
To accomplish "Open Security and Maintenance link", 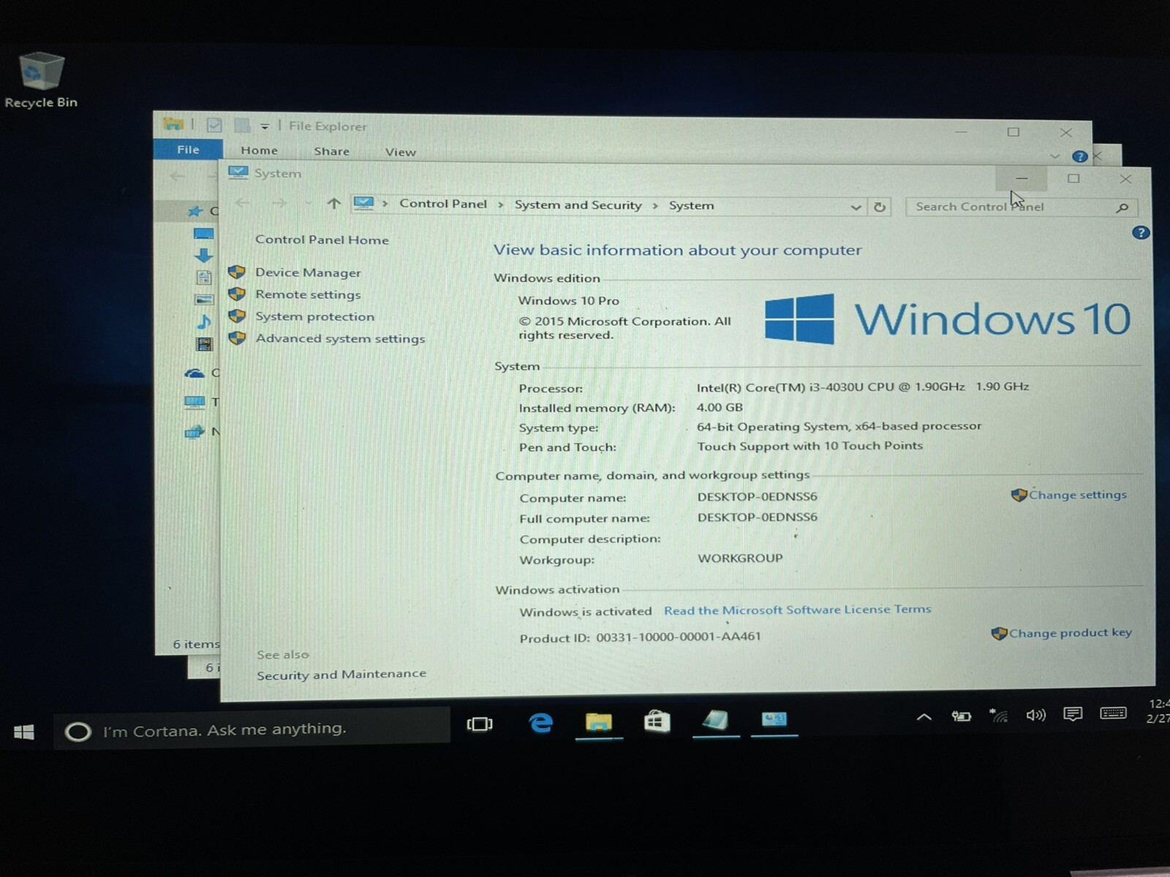I will pyautogui.click(x=341, y=675).
